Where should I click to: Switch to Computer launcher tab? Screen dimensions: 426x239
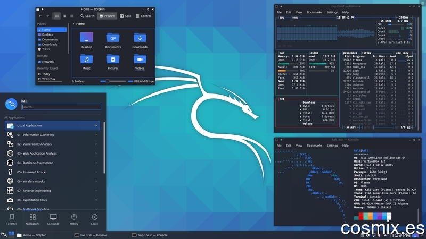53,219
